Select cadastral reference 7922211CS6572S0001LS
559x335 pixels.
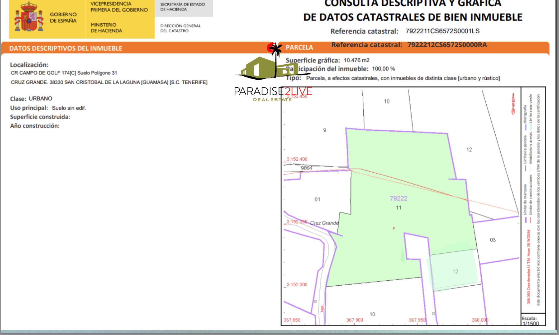point(443,31)
